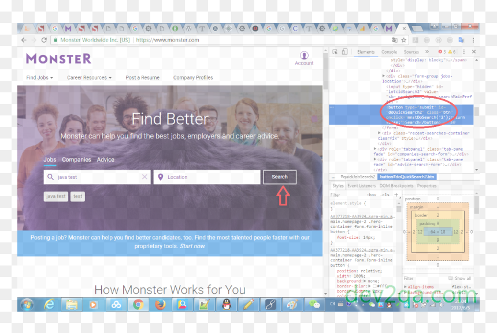Switch to the Elements tab
The width and height of the screenshot is (497, 333).
366,52
